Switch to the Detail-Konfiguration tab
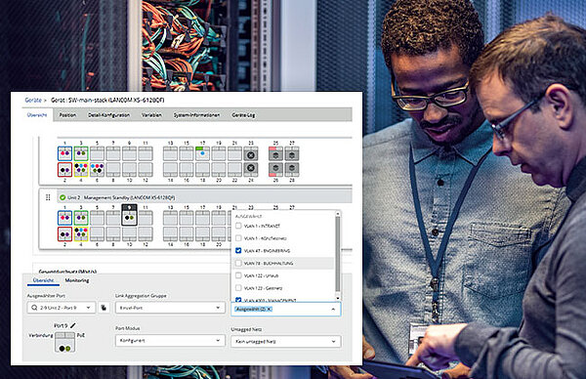 point(108,115)
